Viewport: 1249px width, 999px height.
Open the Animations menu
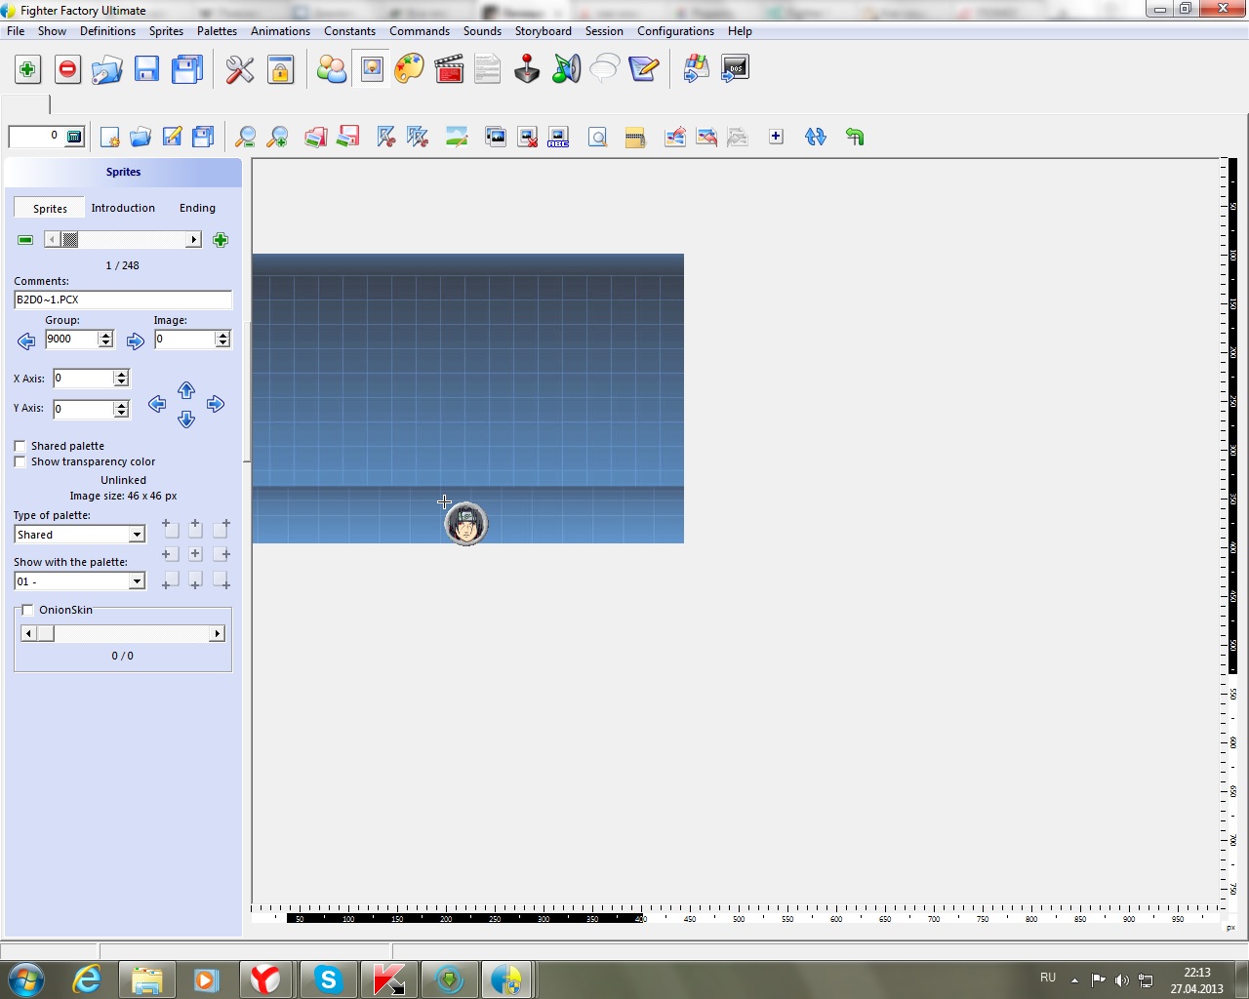[x=280, y=31]
